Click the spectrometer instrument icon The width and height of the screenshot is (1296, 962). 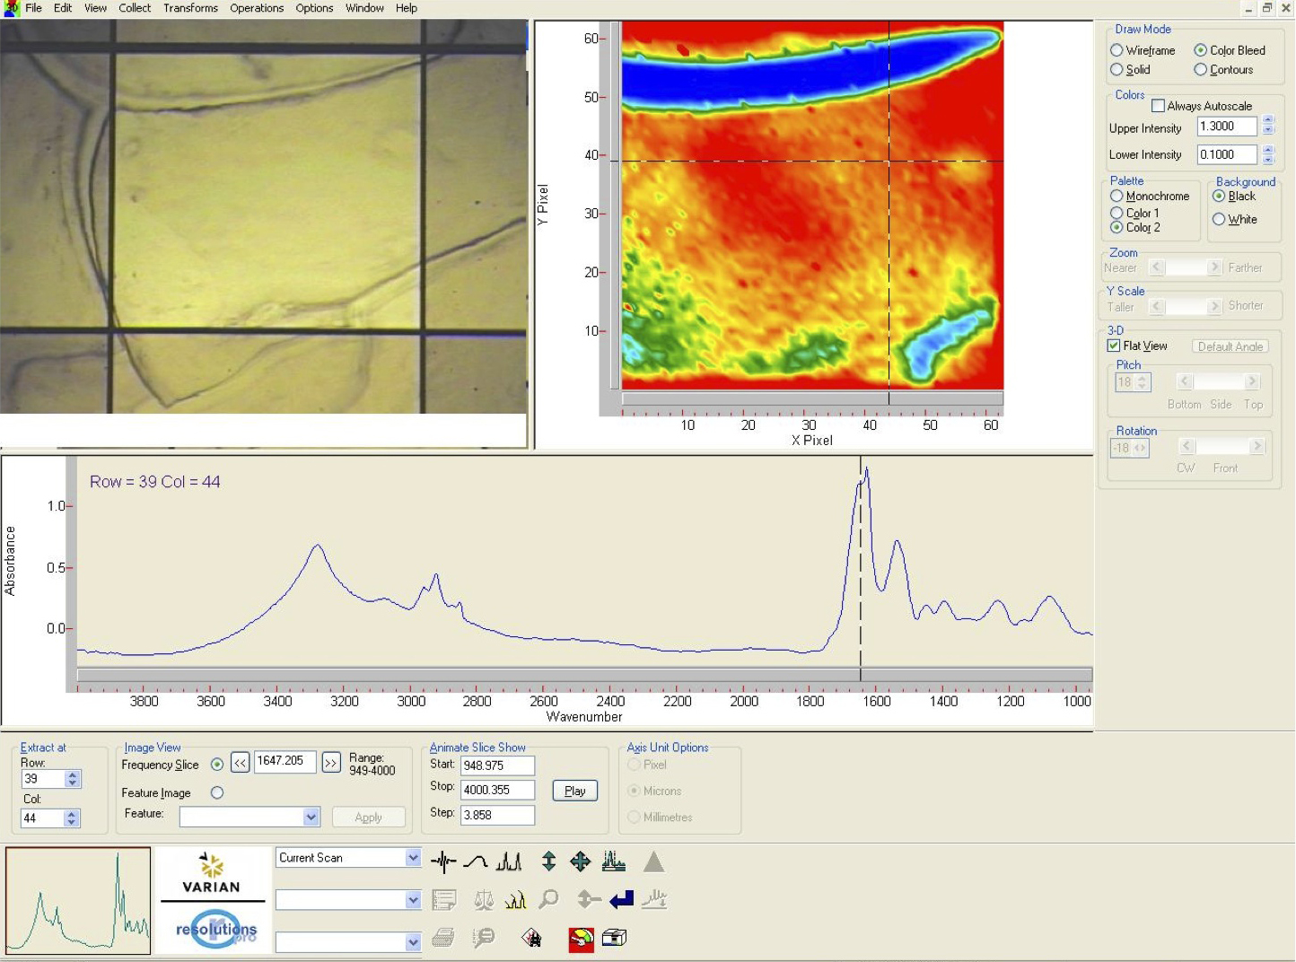(614, 938)
